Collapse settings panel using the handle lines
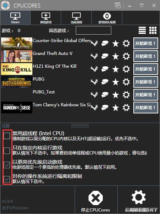 [80, 126]
